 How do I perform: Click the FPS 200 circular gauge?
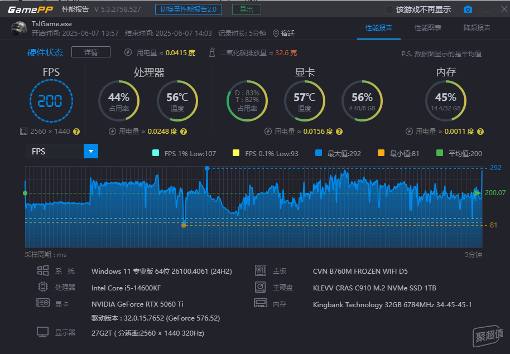pyautogui.click(x=51, y=101)
